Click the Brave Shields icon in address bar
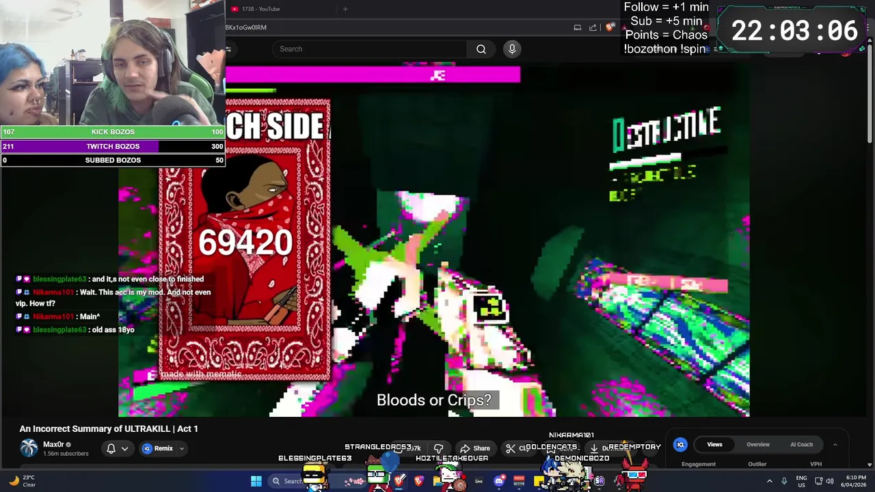The width and height of the screenshot is (875, 492). (610, 27)
